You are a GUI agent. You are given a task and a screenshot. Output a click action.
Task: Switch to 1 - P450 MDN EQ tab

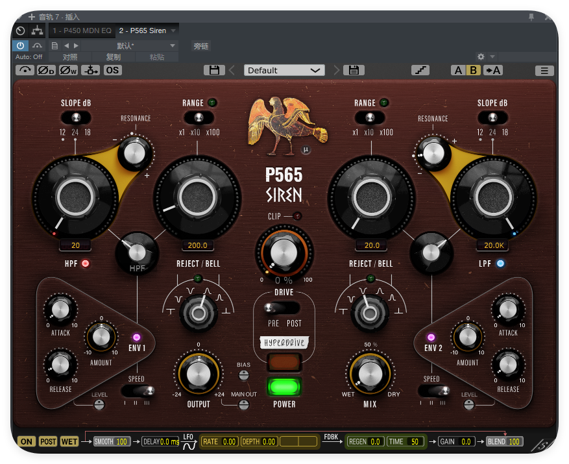82,31
